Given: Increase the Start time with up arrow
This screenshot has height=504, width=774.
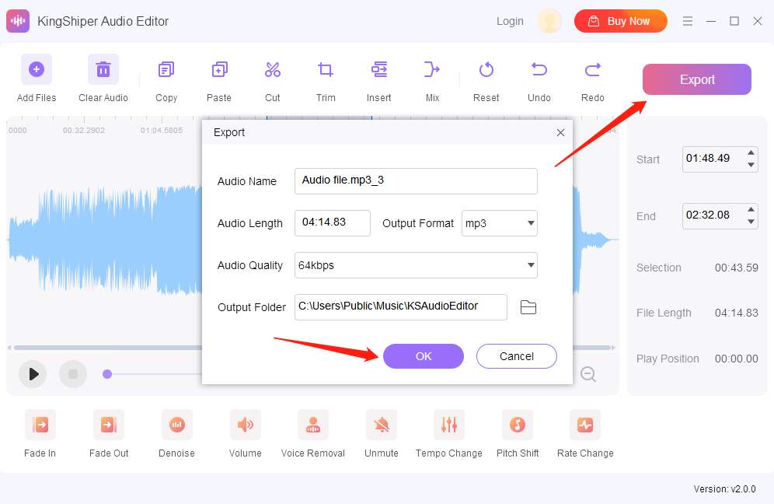Looking at the screenshot, I should pos(751,152).
